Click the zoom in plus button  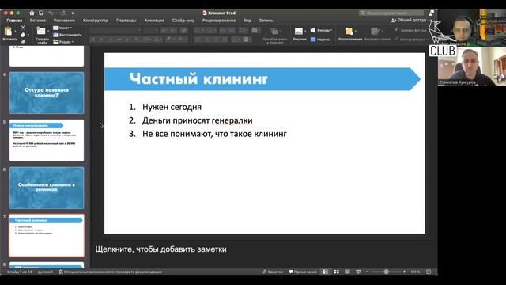[x=404, y=272]
